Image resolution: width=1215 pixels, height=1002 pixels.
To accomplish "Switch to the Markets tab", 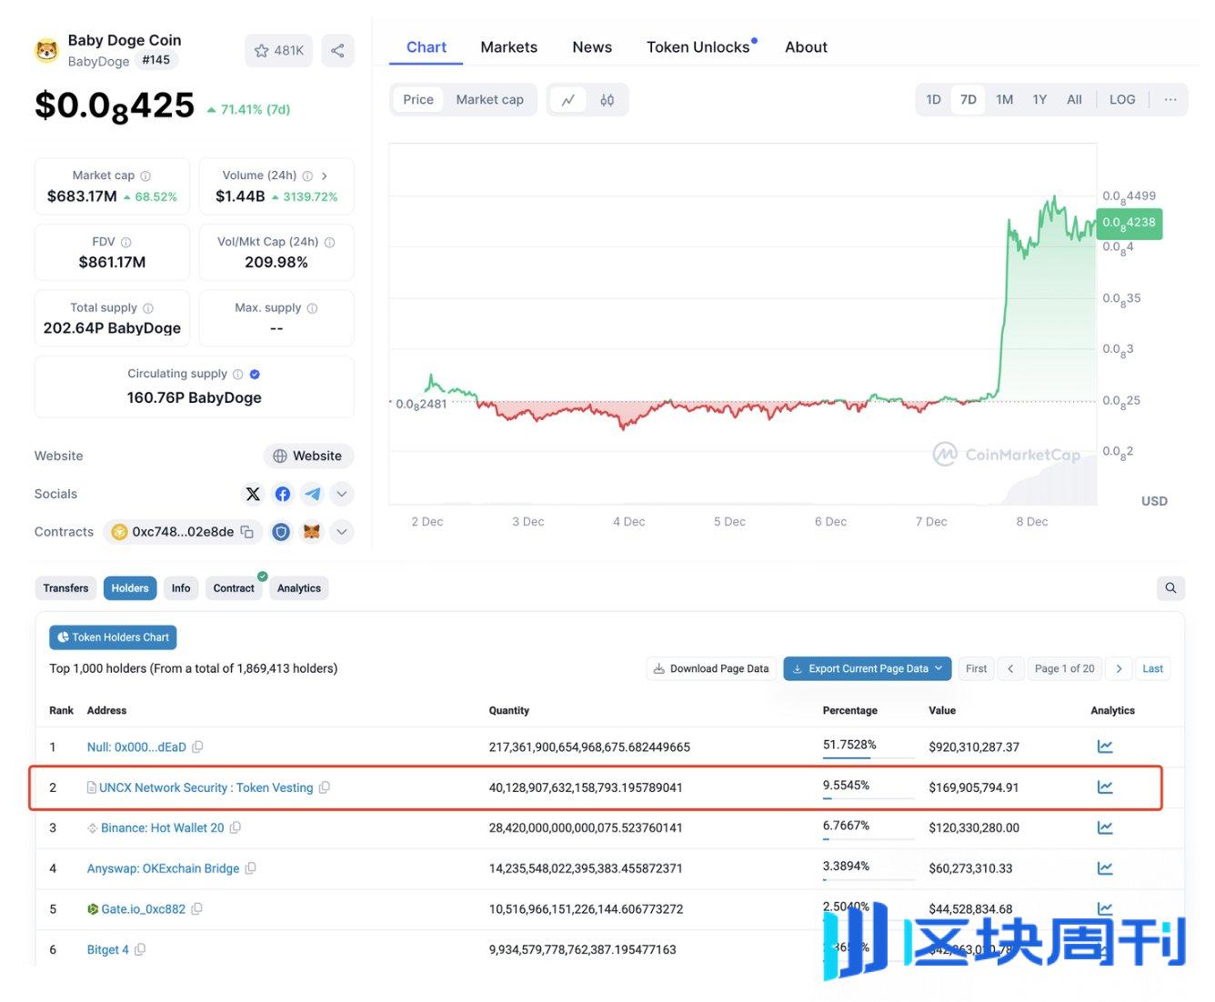I will coord(508,47).
